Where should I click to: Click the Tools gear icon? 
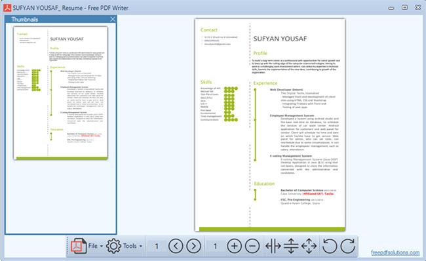pyautogui.click(x=113, y=246)
